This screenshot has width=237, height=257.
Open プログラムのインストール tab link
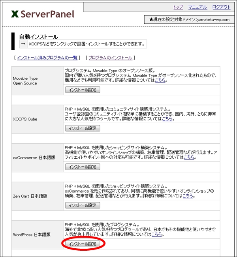coord(110,58)
